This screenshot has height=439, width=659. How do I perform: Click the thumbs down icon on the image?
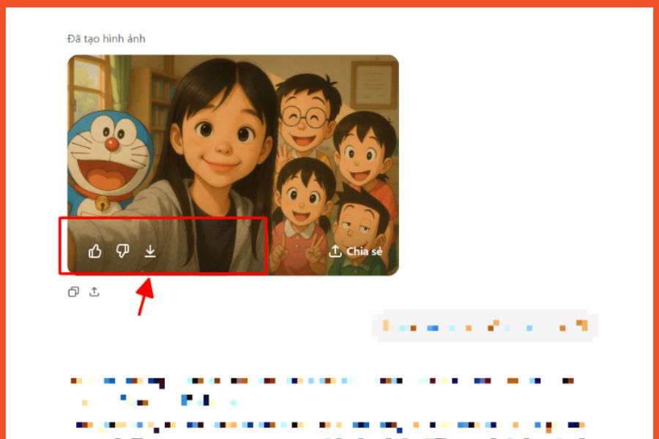click(x=122, y=251)
